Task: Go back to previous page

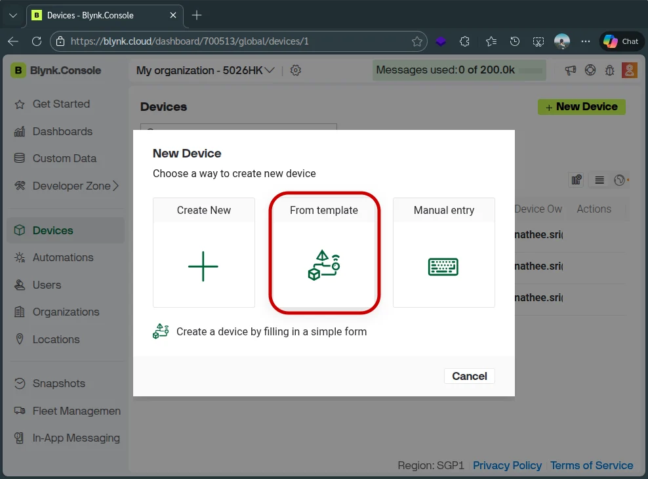Action: [x=13, y=41]
